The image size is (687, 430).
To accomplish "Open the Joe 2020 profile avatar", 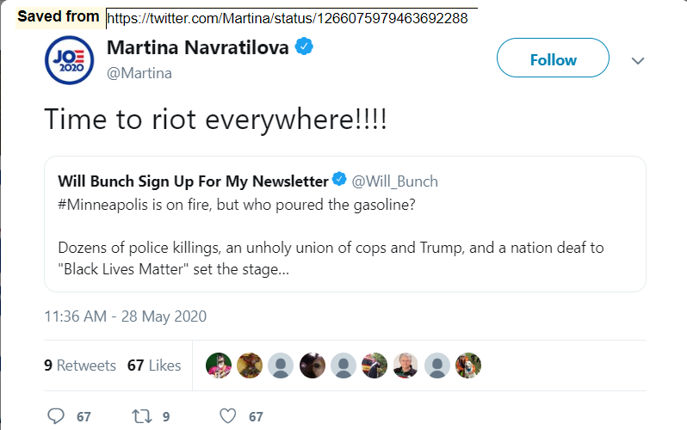I will click(x=69, y=60).
